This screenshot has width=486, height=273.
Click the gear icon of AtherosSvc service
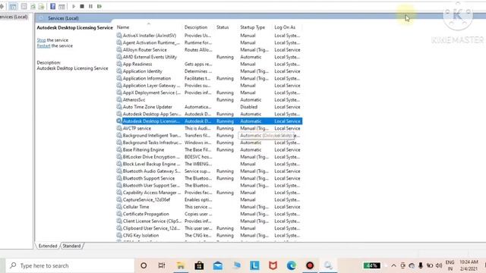[119, 99]
